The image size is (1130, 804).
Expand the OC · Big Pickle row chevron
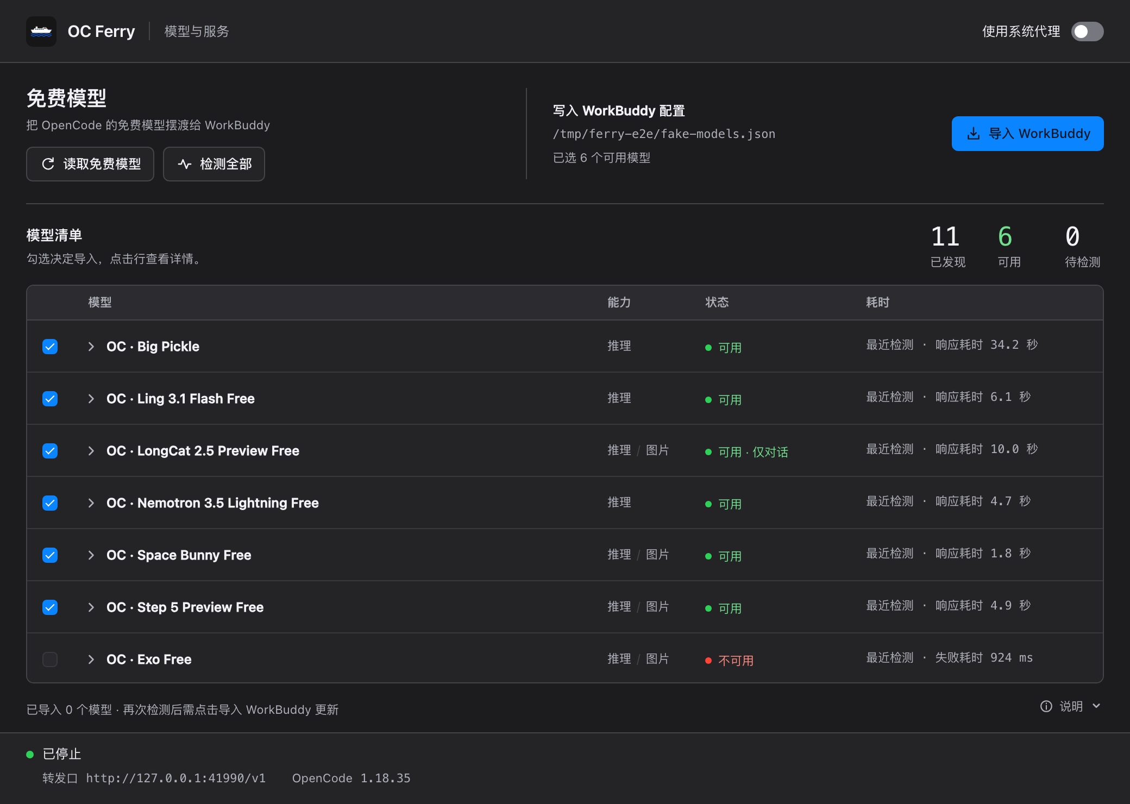pyautogui.click(x=91, y=347)
